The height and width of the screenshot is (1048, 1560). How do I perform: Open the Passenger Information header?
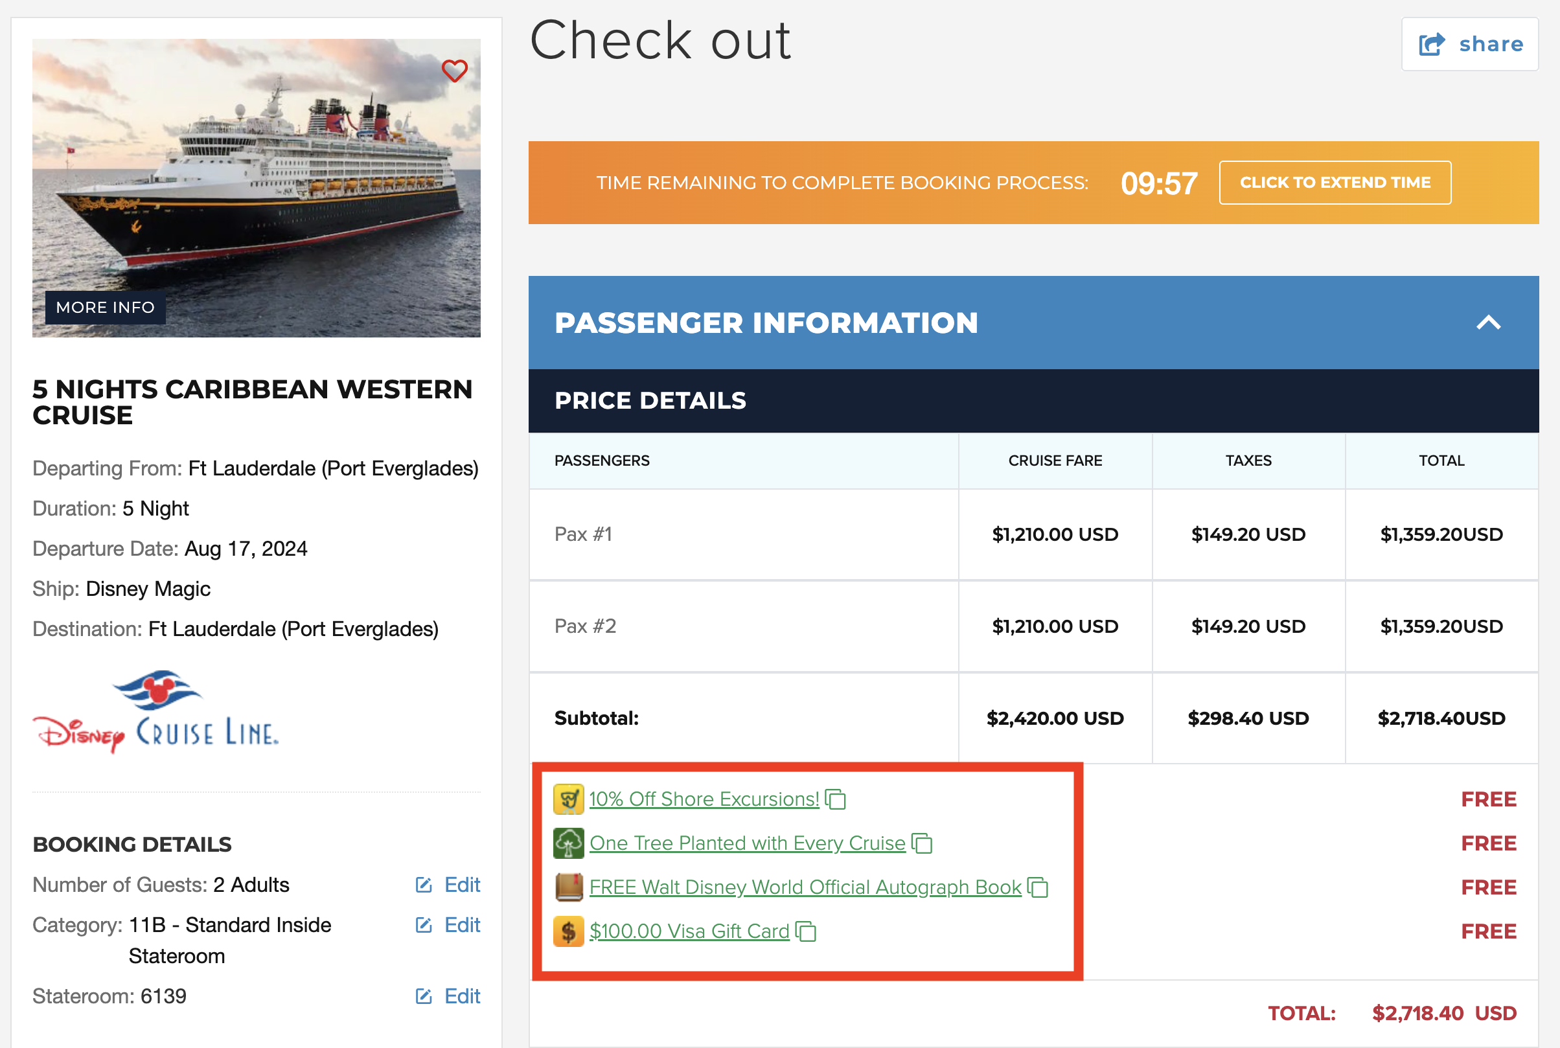(1033, 323)
